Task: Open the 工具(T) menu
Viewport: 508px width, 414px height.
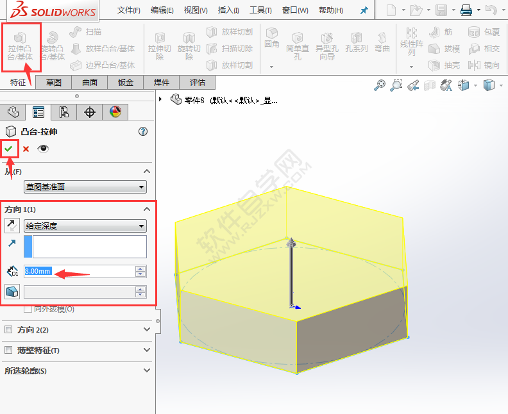Action: [x=260, y=10]
